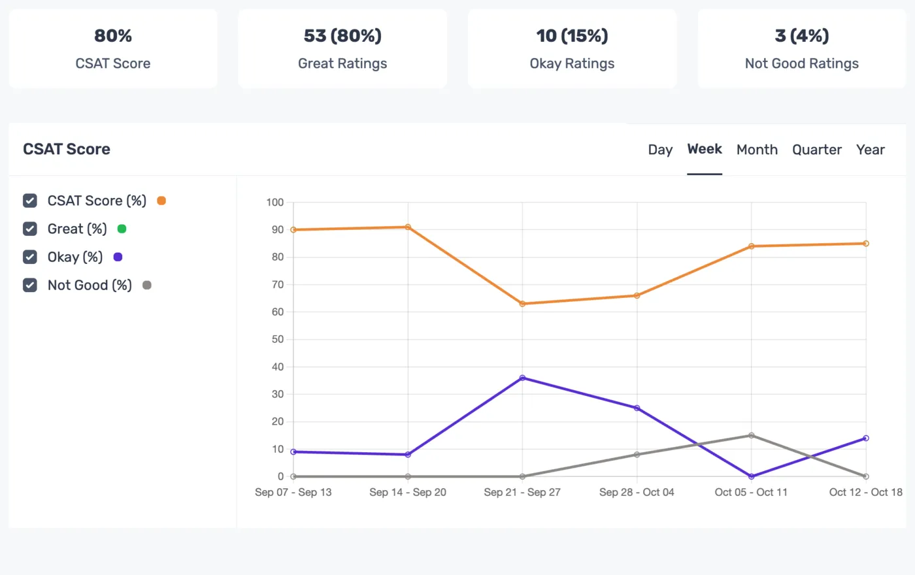Click the 'Oct 12 - Oct 18' axis label
The height and width of the screenshot is (575, 915).
point(866,492)
